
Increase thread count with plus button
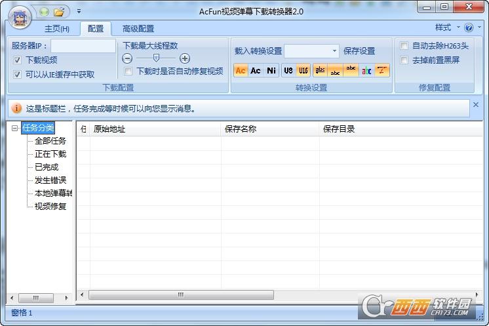[185, 58]
